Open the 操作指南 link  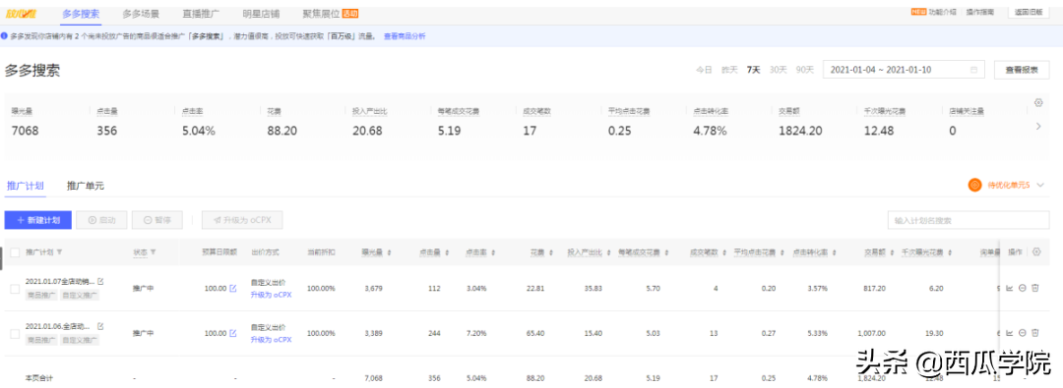click(980, 12)
